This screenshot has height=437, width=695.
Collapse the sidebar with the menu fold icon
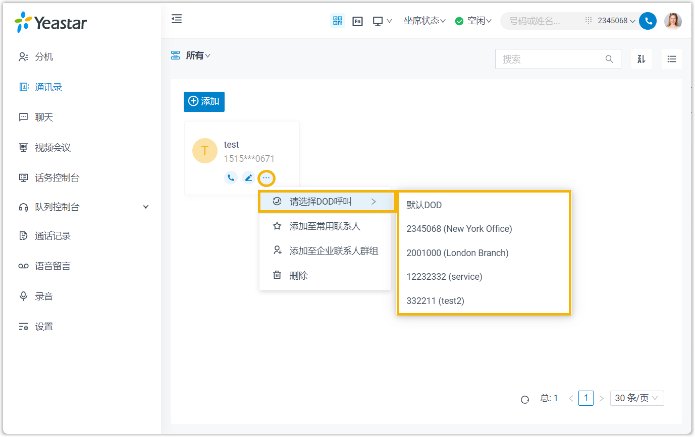tap(176, 19)
